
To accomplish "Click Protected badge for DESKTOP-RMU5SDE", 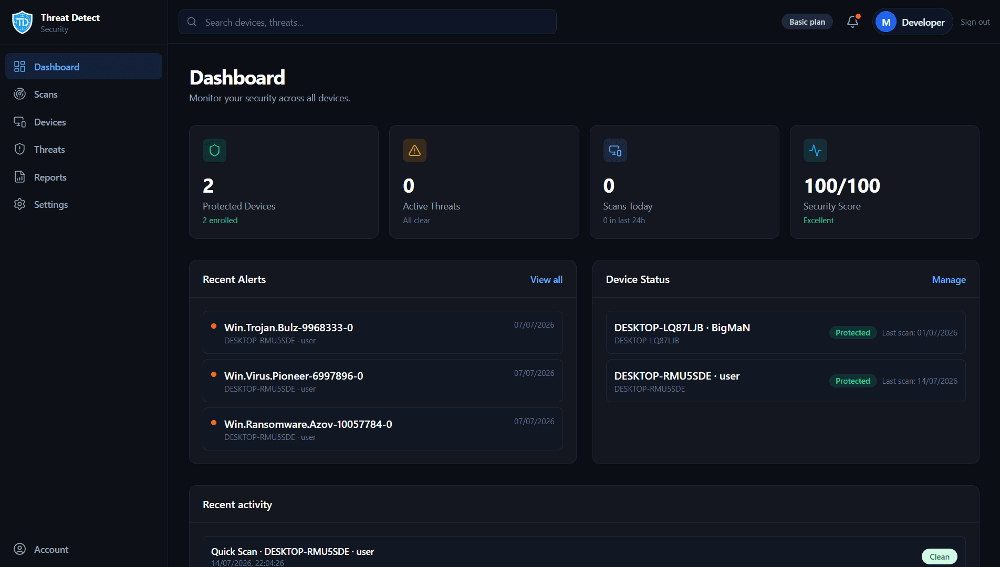I will pyautogui.click(x=852, y=381).
